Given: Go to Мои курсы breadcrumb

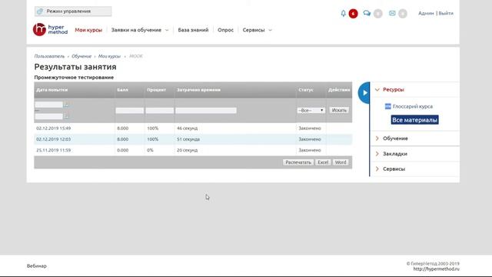Looking at the screenshot, I should coord(109,56).
